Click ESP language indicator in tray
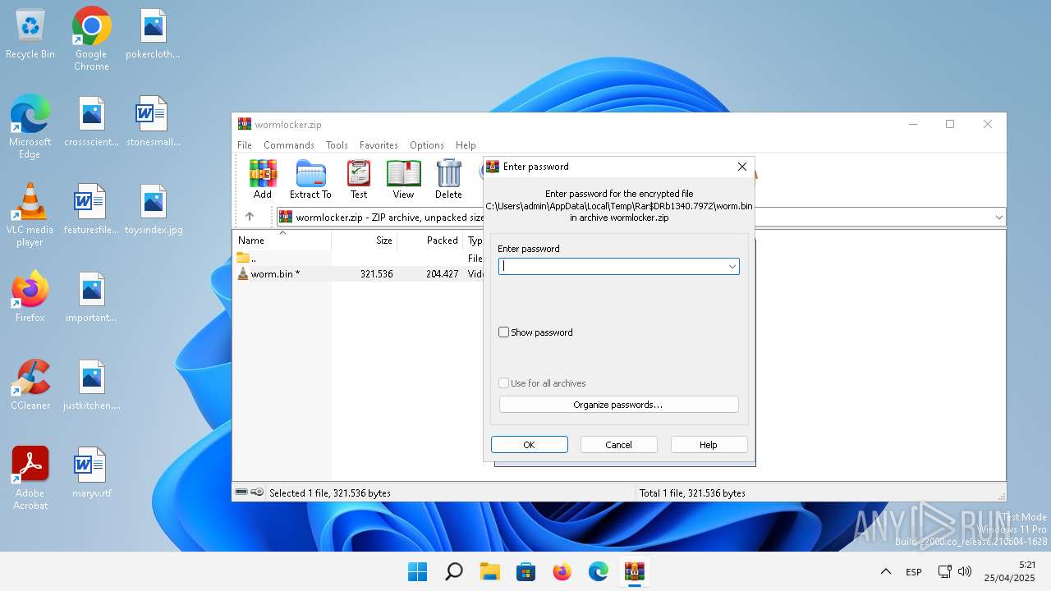Screen dimensions: 1051x591 pos(914,572)
